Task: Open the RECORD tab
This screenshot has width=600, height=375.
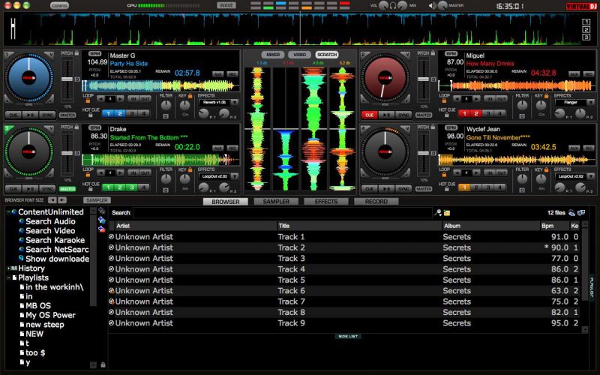Action: [376, 201]
